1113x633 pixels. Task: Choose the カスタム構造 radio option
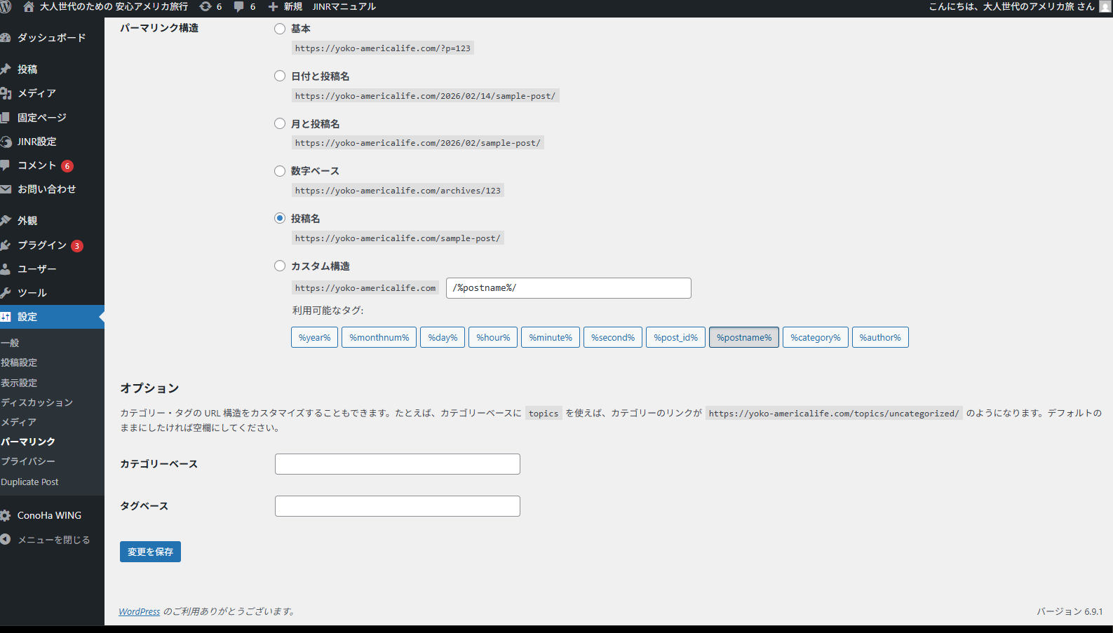[x=280, y=266]
